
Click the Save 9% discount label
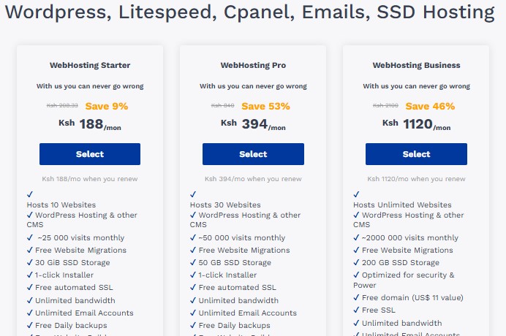coord(106,106)
